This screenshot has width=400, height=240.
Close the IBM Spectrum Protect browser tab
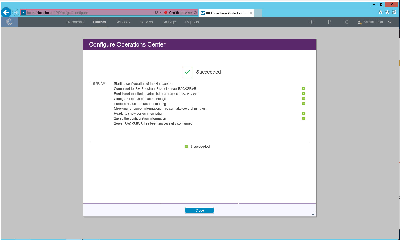[x=251, y=13]
